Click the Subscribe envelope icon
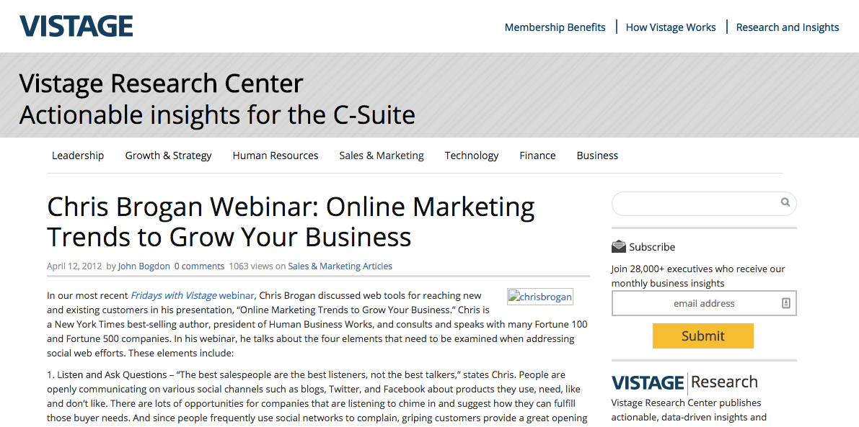Viewport: 859px width, 427px height. (619, 246)
